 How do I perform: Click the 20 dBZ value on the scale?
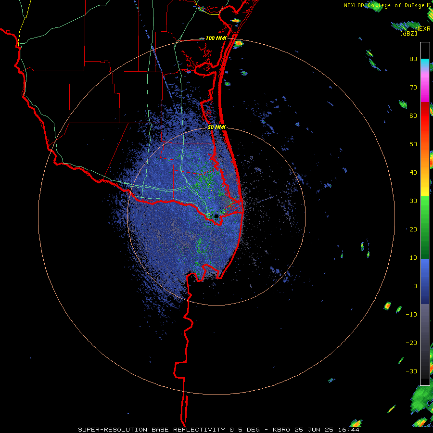tap(413, 229)
